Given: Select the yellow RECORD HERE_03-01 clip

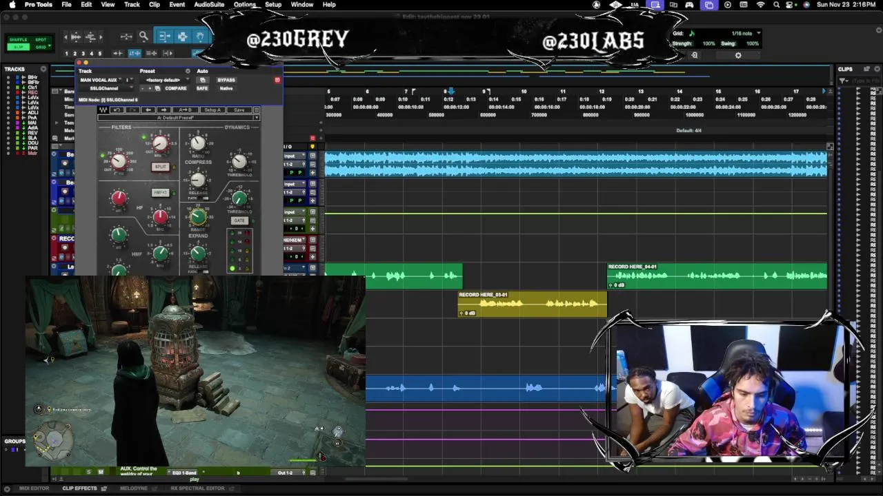Looking at the screenshot, I should 533,304.
